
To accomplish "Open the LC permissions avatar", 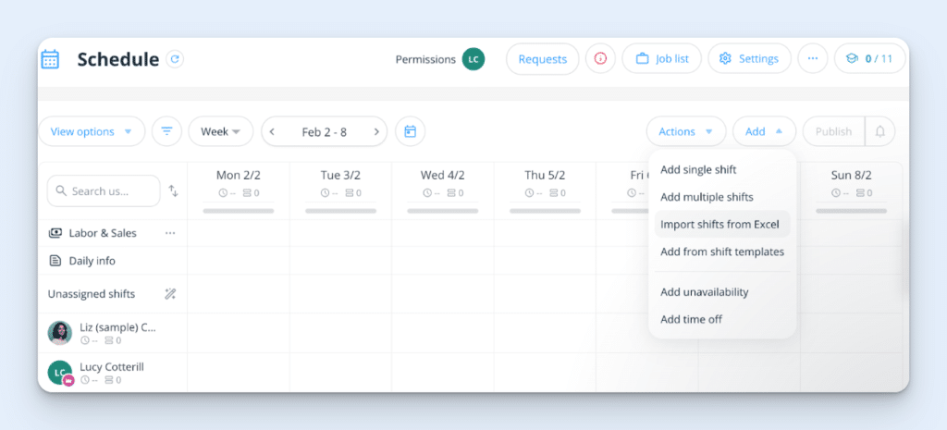I will tap(473, 59).
